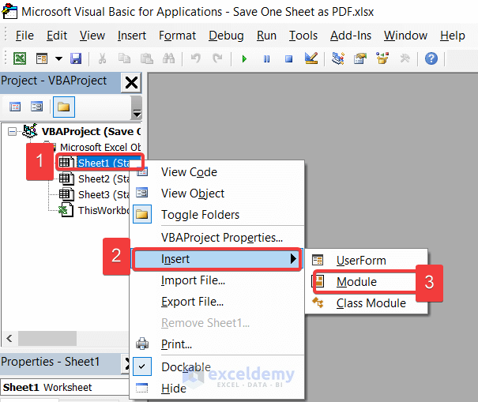Select VBAProject (Save O root tree item

point(91,132)
